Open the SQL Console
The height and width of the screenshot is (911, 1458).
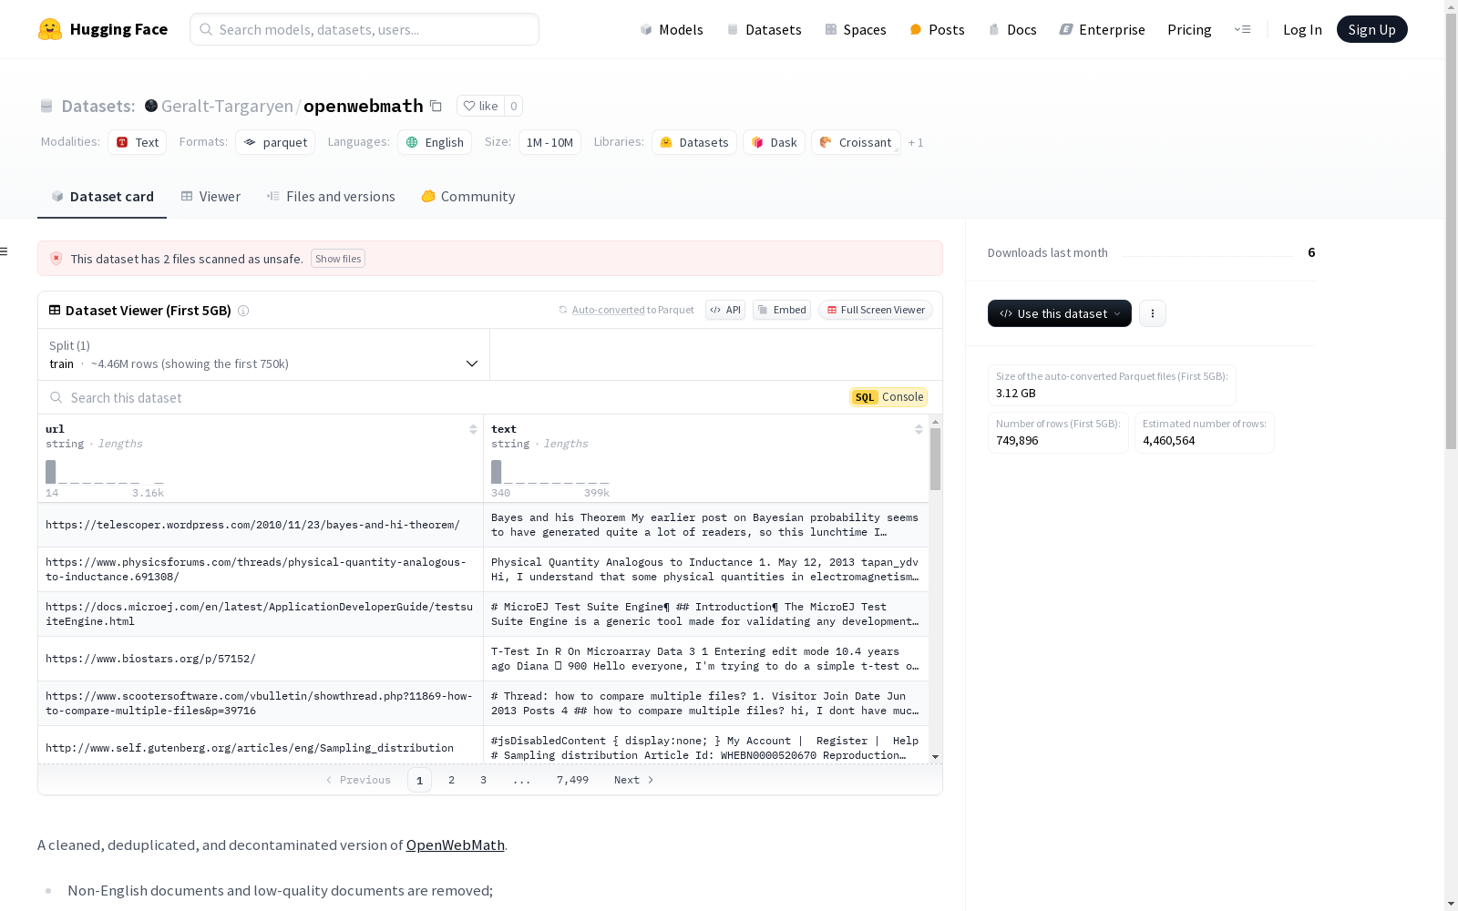click(x=888, y=397)
